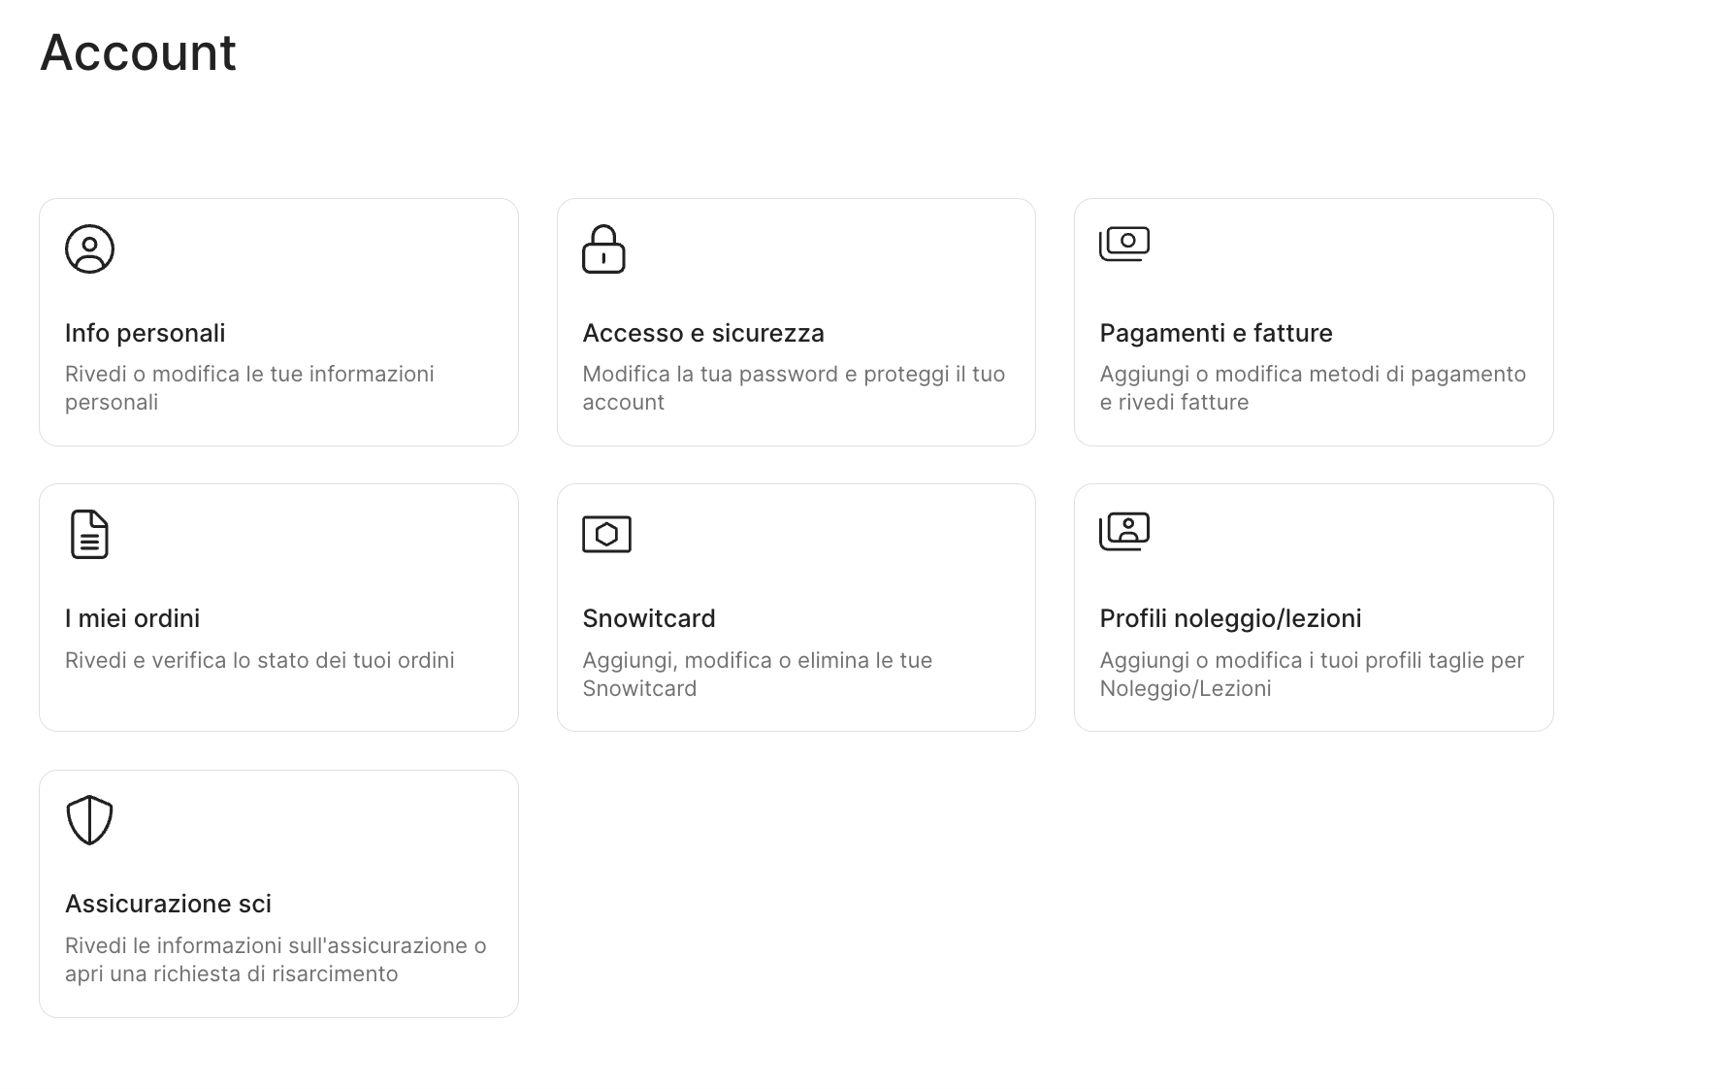Screen dimensions: 1723x1089
Task: Open the "Pagamenti e fatture" title
Action: (x=1216, y=333)
